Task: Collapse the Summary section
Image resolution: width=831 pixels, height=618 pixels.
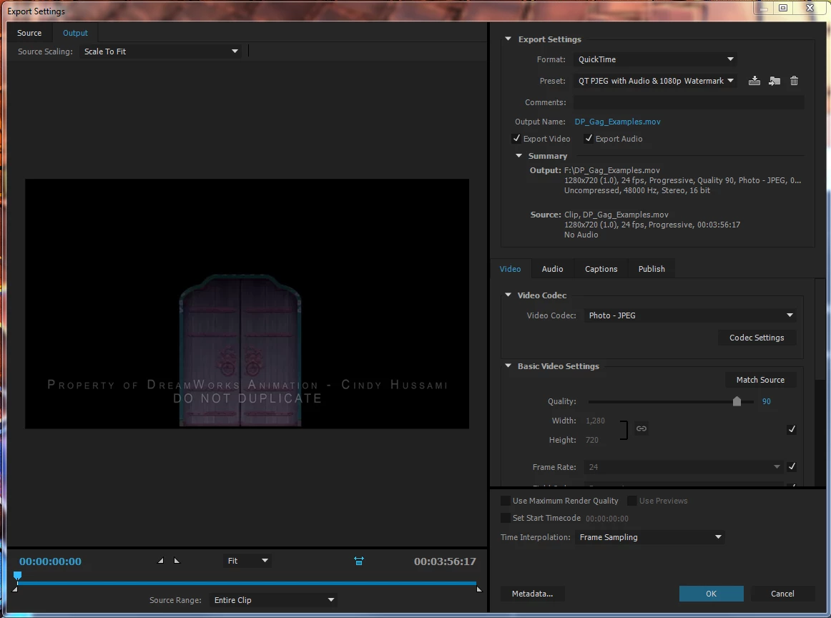Action: click(519, 156)
